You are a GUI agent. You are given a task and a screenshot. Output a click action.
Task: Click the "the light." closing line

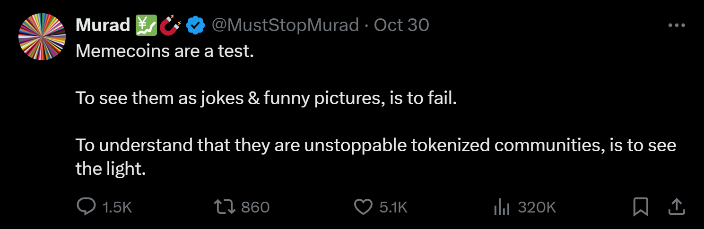click(x=110, y=169)
